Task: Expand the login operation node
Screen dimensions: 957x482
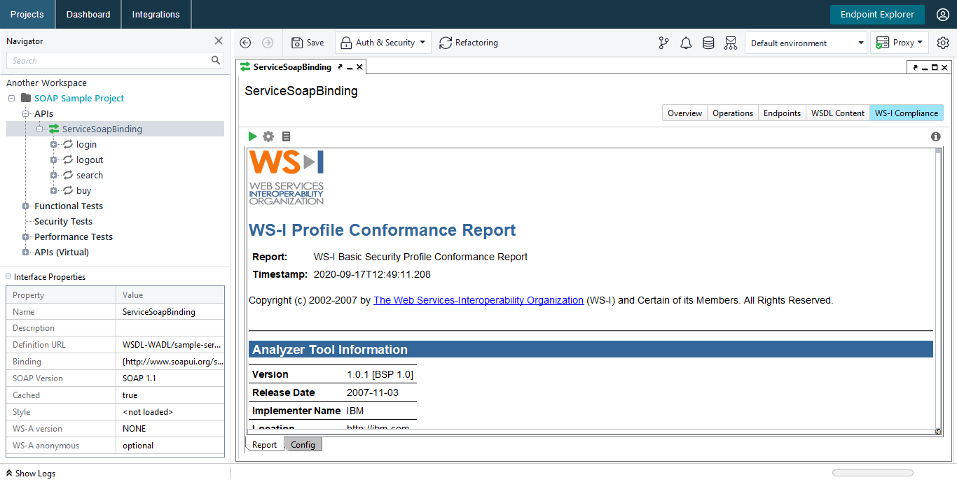Action: pos(54,145)
